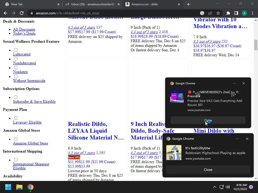
Task: Open 3.5 out of 5 stars rating
Action: (207, 41)
